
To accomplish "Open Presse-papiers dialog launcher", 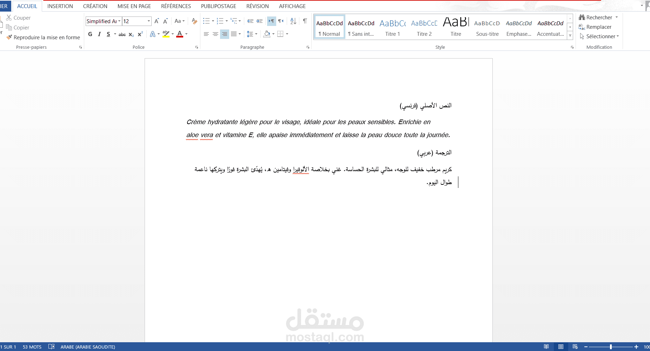I will [x=80, y=47].
